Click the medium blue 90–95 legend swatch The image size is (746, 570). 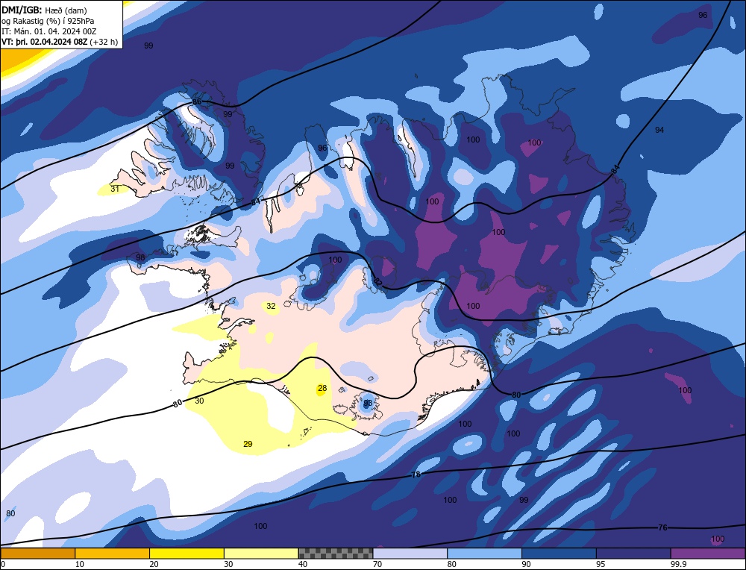point(559,554)
